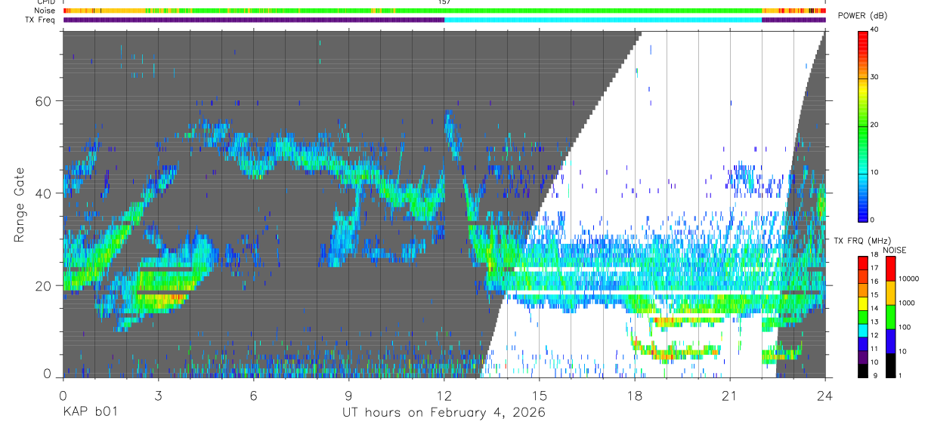This screenshot has height=428, width=928.
Task: Click the "30" tick on the power scale
Action: pyautogui.click(x=875, y=77)
